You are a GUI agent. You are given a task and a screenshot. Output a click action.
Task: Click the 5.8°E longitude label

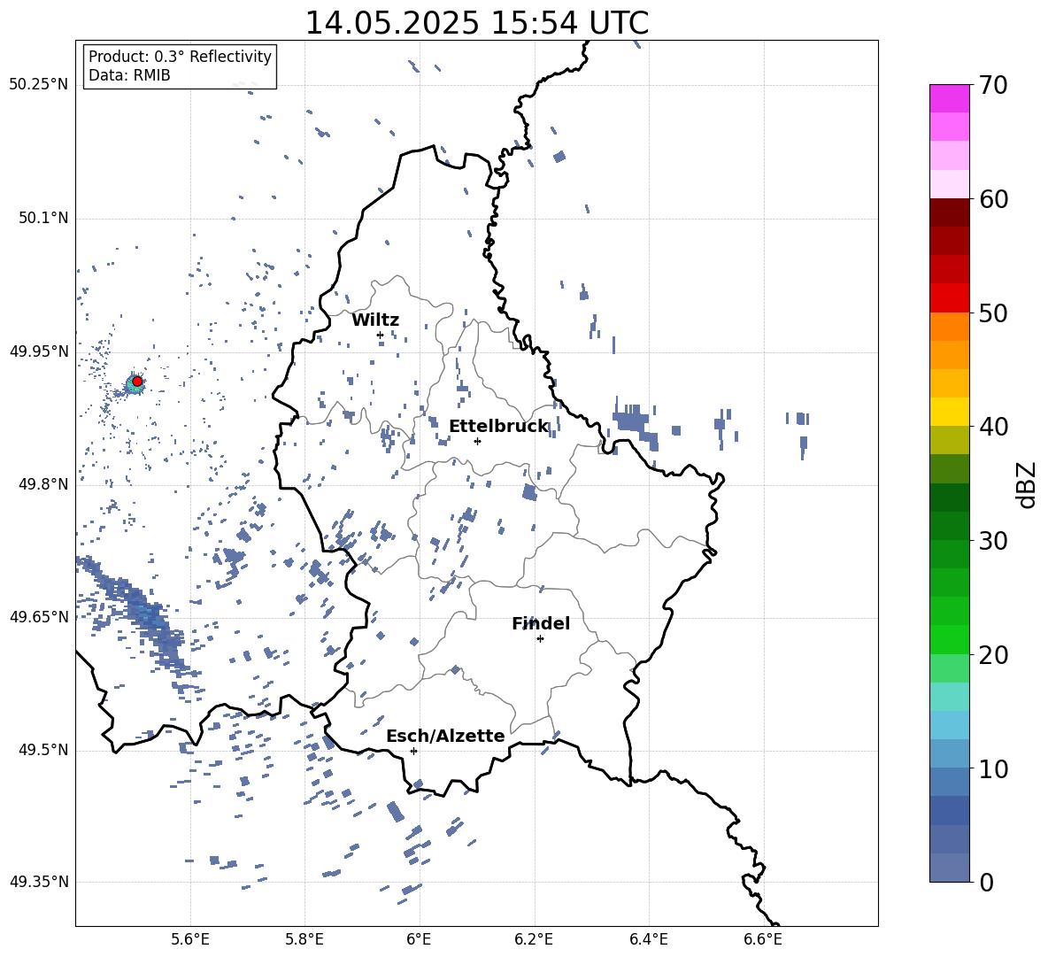(304, 939)
